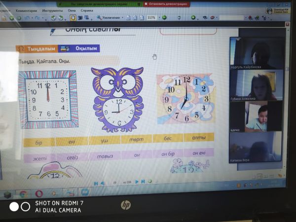Click the purple owl clock picture
The height and width of the screenshot is (222, 296).
click(x=117, y=99)
